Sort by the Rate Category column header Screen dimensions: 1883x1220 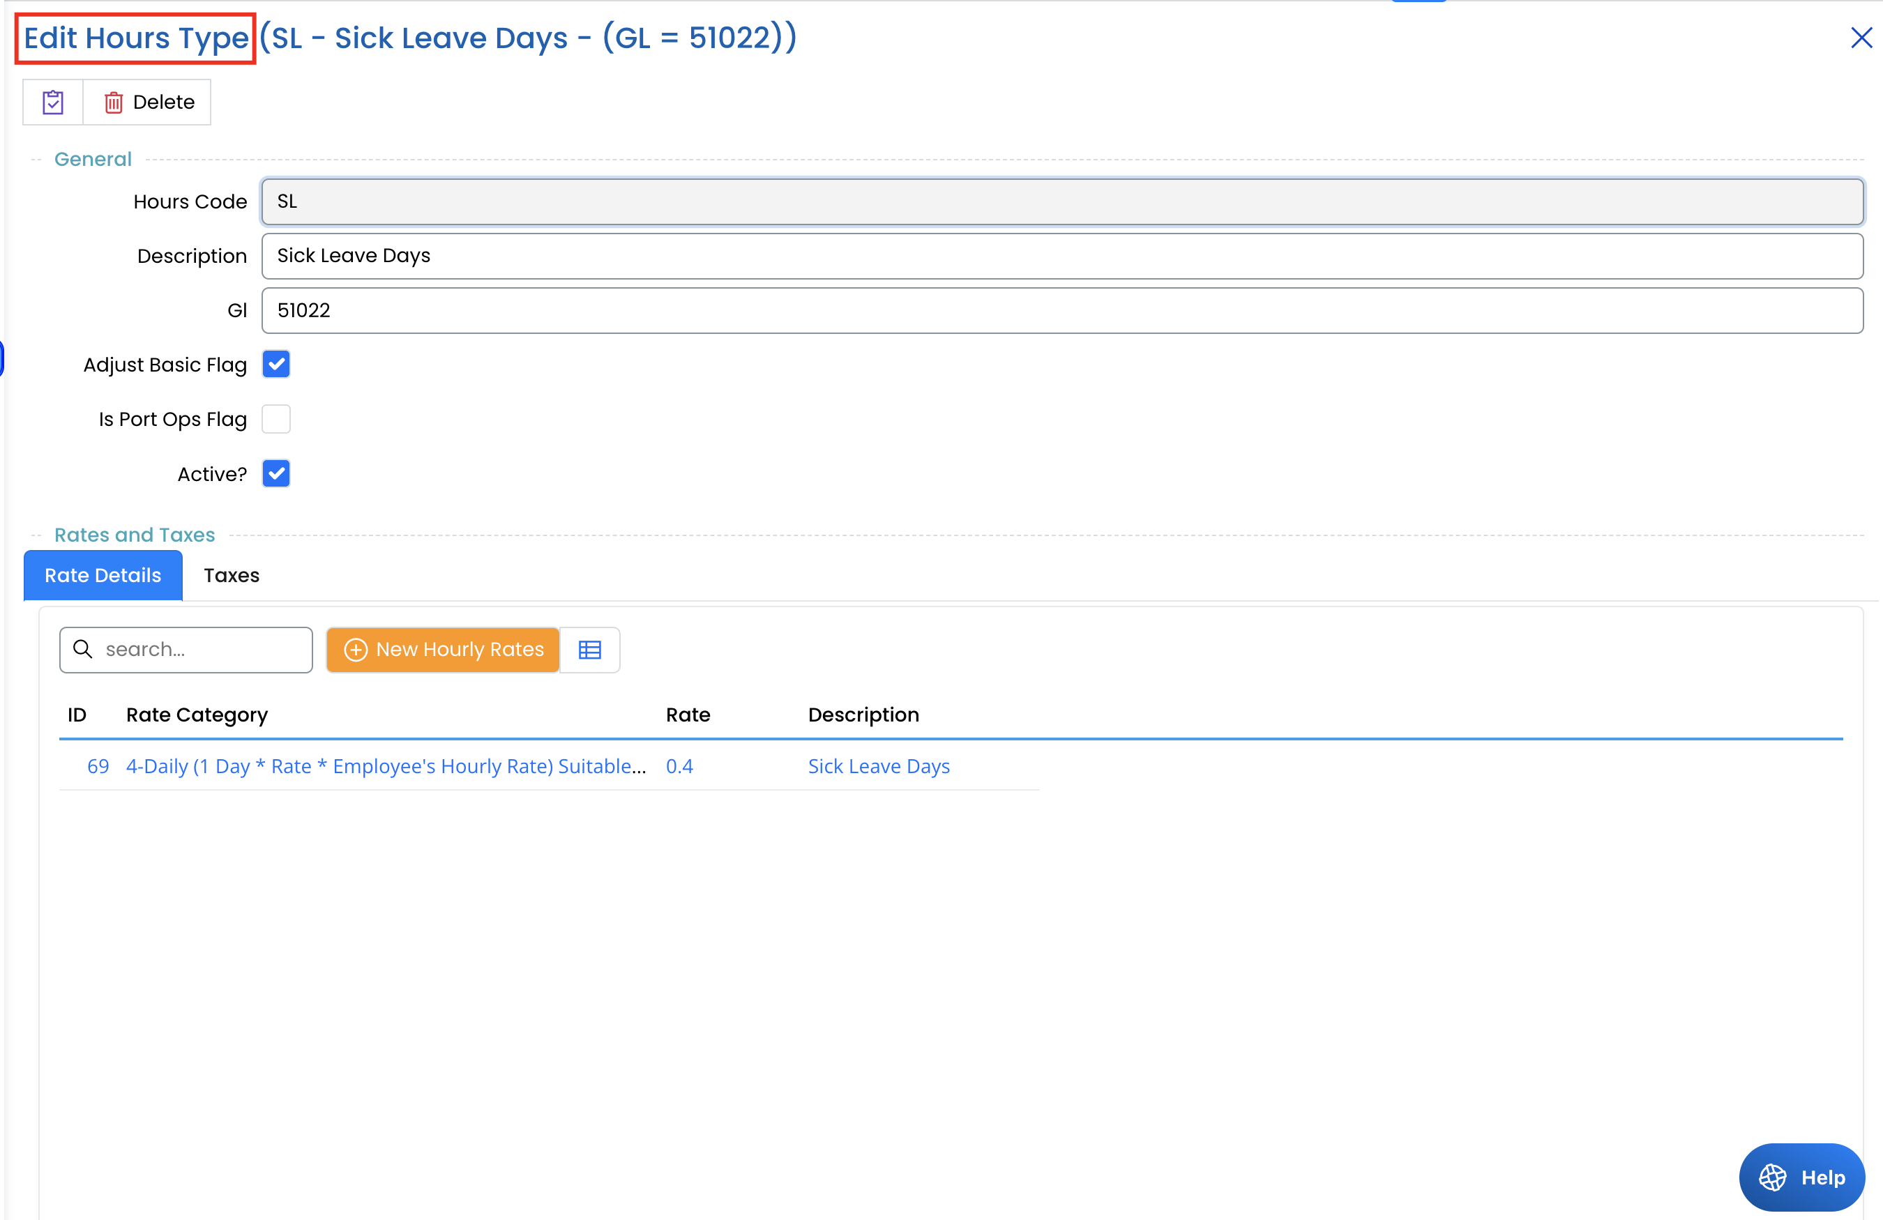coord(197,715)
